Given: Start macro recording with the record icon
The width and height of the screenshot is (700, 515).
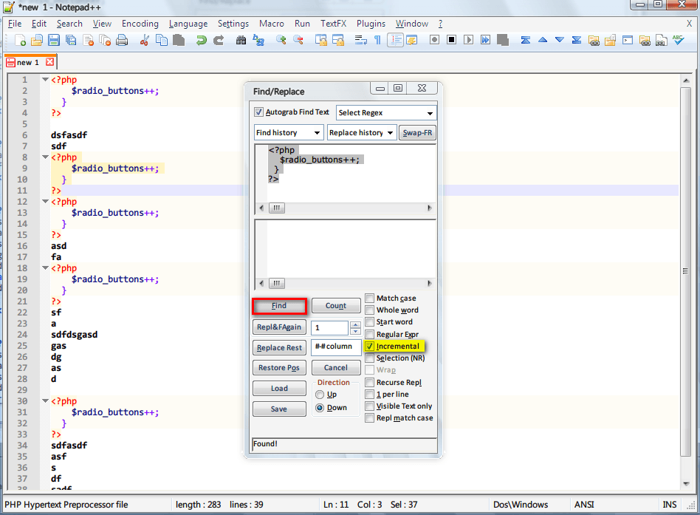Looking at the screenshot, I should click(x=435, y=40).
